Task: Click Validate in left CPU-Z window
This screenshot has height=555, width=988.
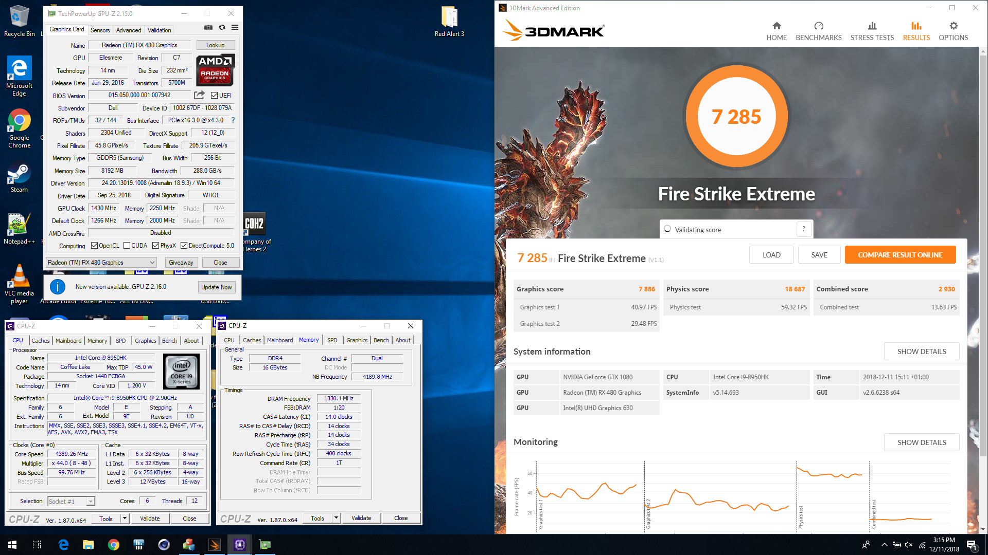Action: coord(150,519)
